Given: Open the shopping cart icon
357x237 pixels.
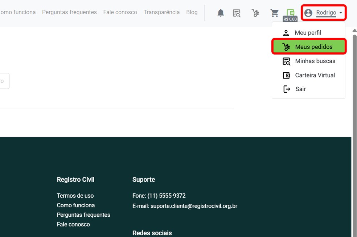Looking at the screenshot, I should pos(275,12).
